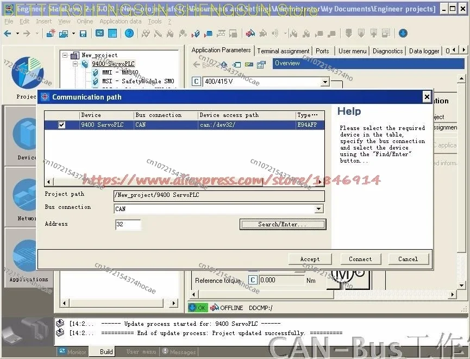Click the OFFLINE status indicator icon
470x359 pixels.
(215, 308)
